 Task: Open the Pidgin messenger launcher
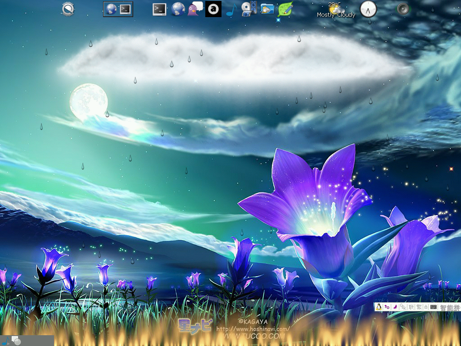tap(195, 9)
